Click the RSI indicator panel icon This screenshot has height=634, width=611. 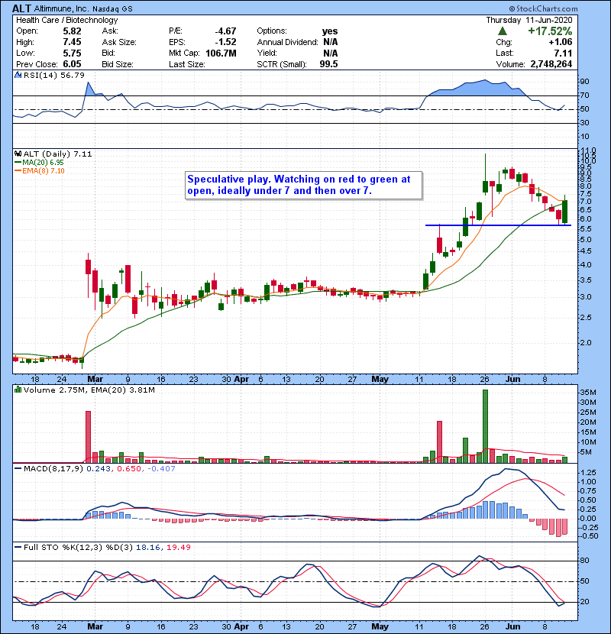[18, 75]
